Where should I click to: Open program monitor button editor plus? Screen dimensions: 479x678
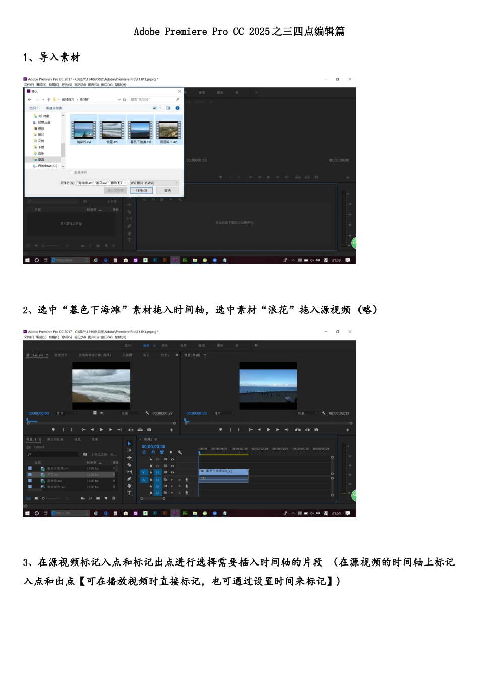click(348, 430)
